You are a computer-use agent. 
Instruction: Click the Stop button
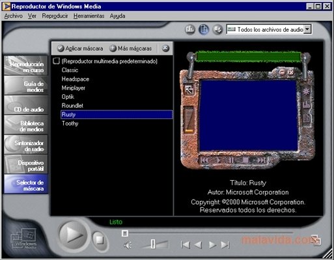tap(100, 240)
